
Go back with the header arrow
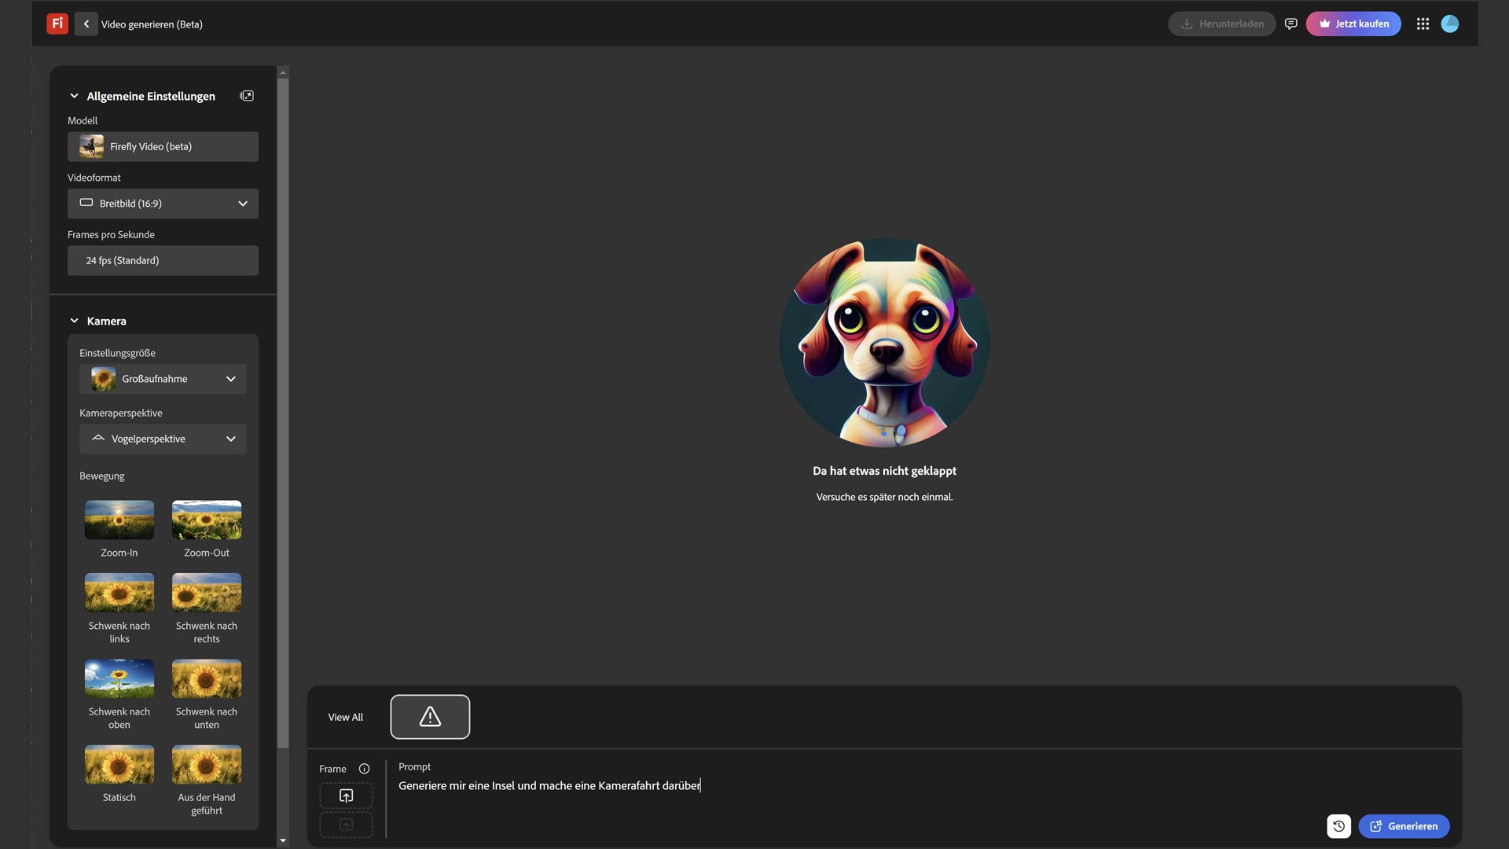point(86,24)
